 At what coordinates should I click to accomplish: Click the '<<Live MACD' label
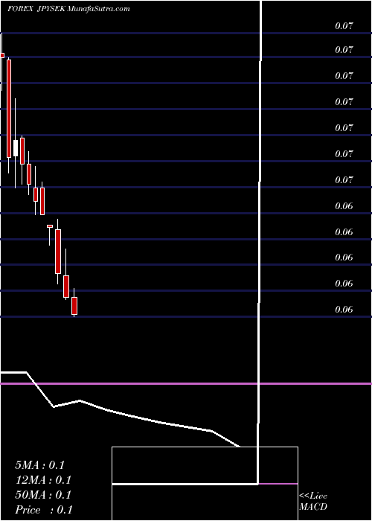pos(313,501)
